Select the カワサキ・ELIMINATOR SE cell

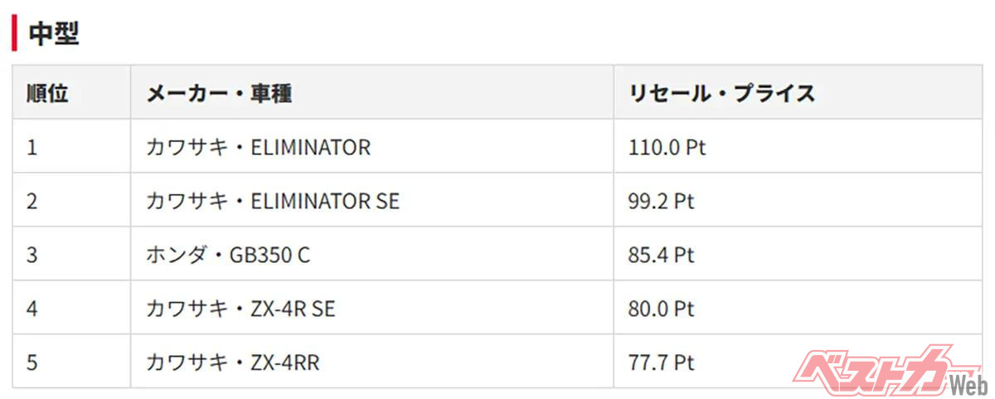point(273,202)
